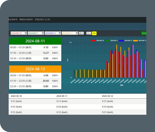Click the 2024-08-10 table column header
This screenshot has height=132, width=155.
[x=16, y=96]
